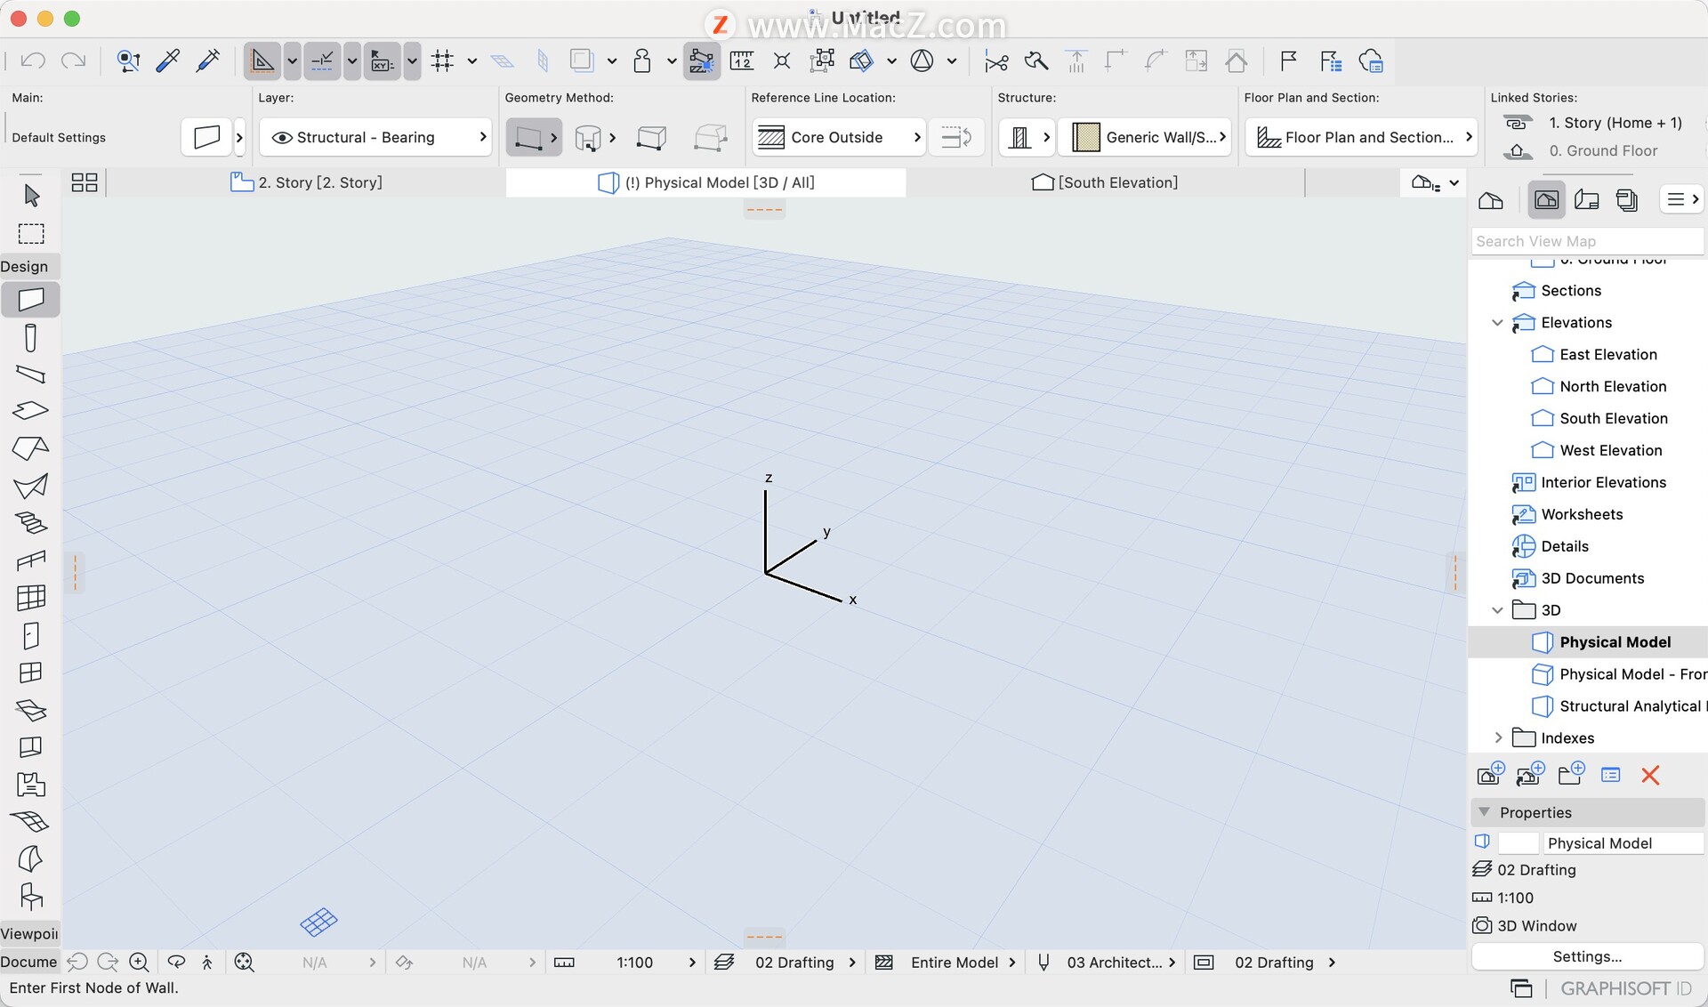
Task: Collapse the Properties panel triangle
Action: point(1484,811)
